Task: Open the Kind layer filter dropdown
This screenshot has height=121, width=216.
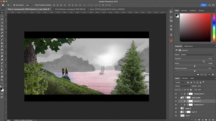Action: coord(180,82)
